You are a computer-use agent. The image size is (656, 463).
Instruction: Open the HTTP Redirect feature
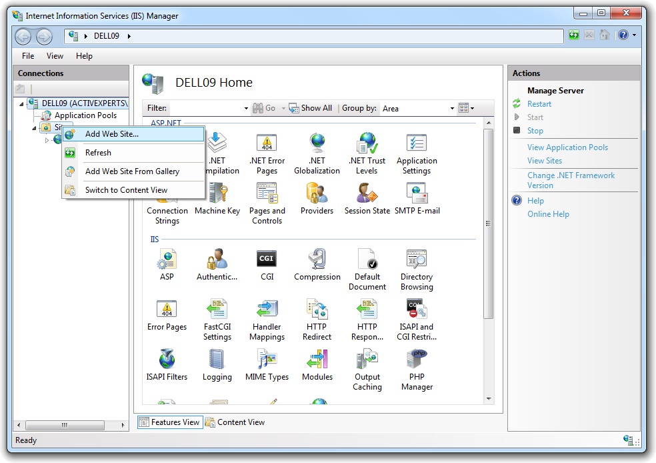click(x=317, y=320)
